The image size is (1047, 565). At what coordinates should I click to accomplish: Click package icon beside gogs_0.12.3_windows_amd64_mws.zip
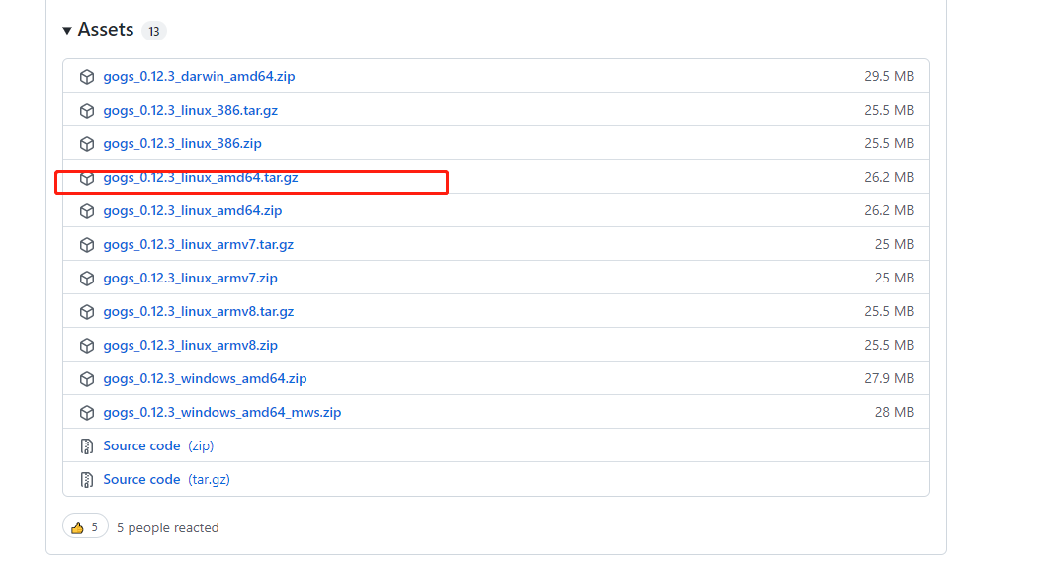(87, 412)
